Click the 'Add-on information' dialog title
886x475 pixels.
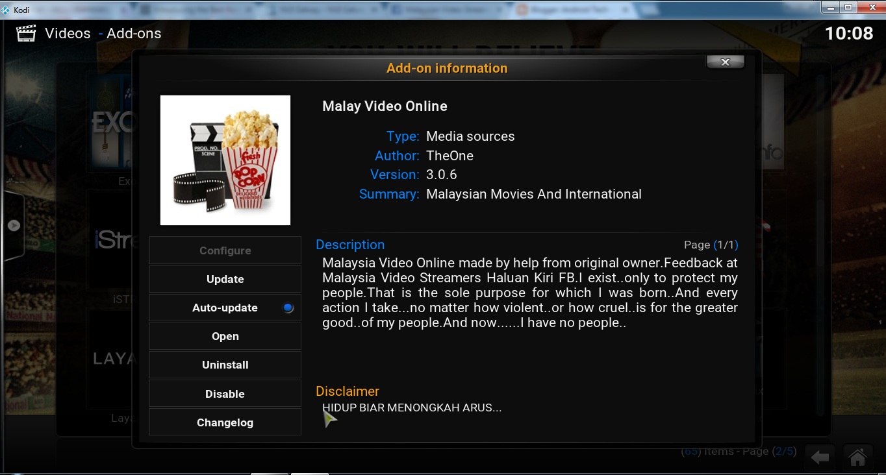coord(447,68)
